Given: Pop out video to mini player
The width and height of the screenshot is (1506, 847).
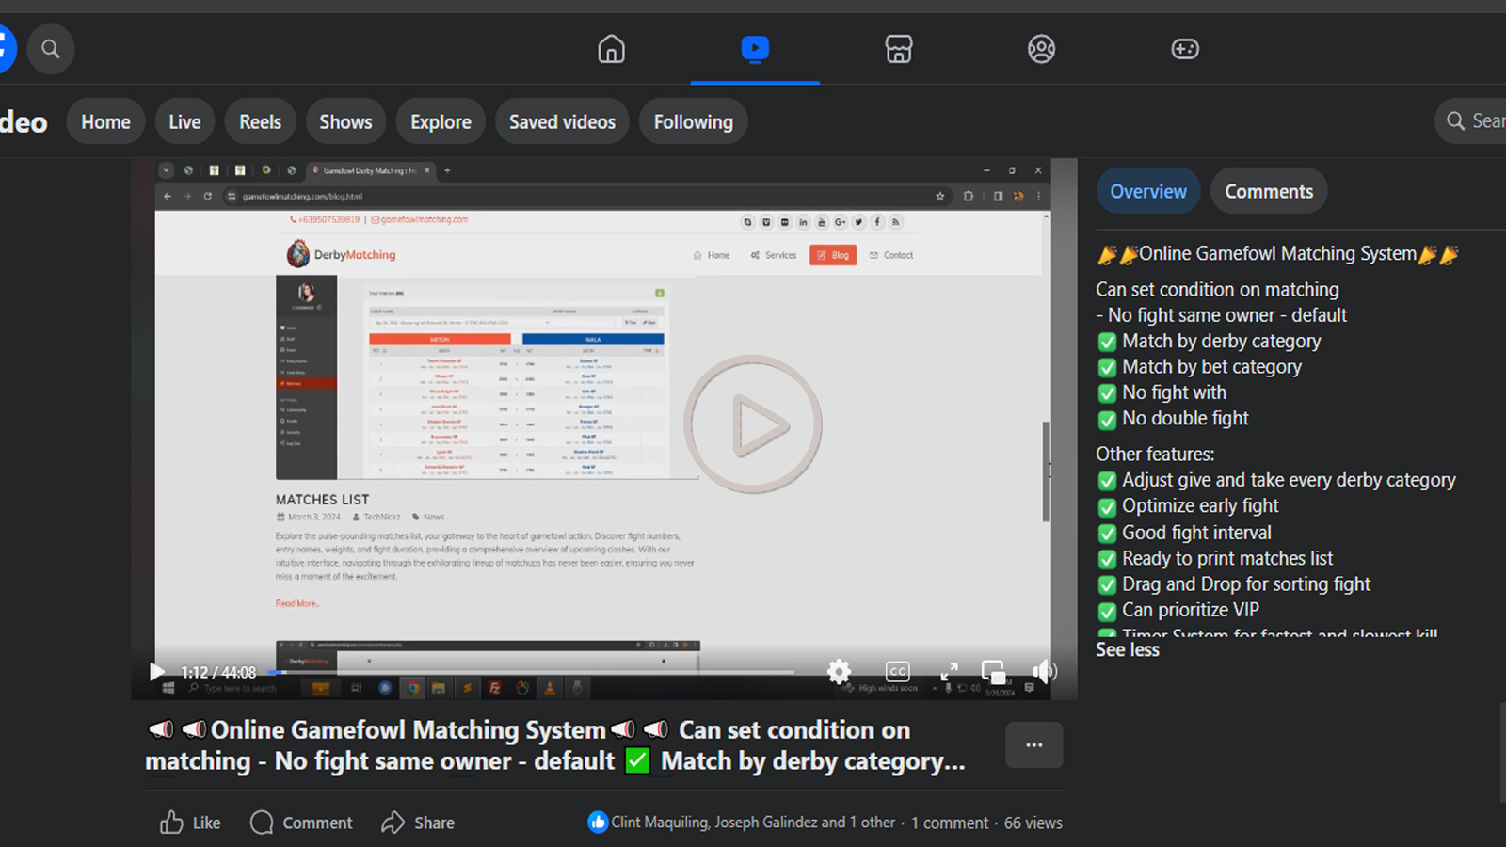Looking at the screenshot, I should tap(993, 671).
